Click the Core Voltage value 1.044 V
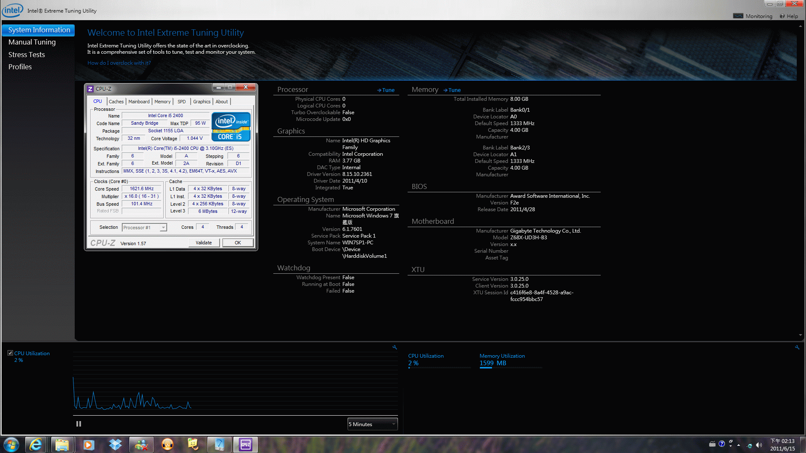Viewport: 806px width, 453px height. coord(195,139)
